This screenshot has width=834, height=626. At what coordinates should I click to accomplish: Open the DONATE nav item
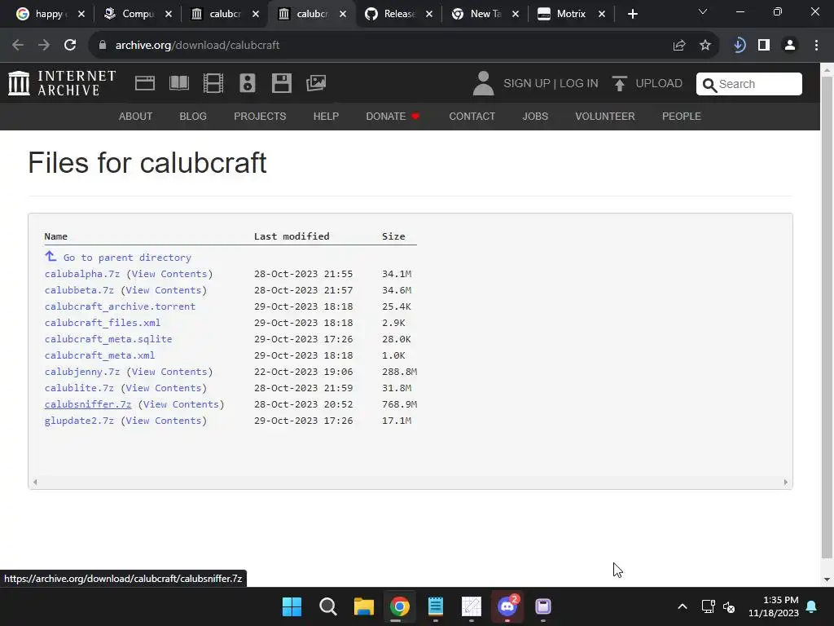click(393, 116)
